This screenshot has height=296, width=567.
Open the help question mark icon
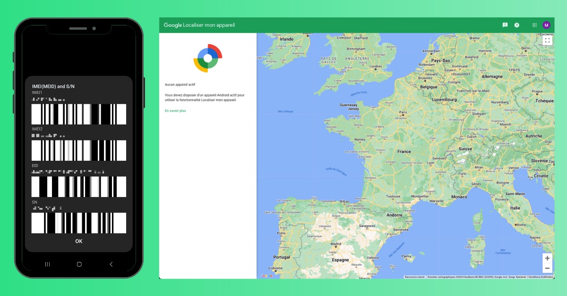517,25
